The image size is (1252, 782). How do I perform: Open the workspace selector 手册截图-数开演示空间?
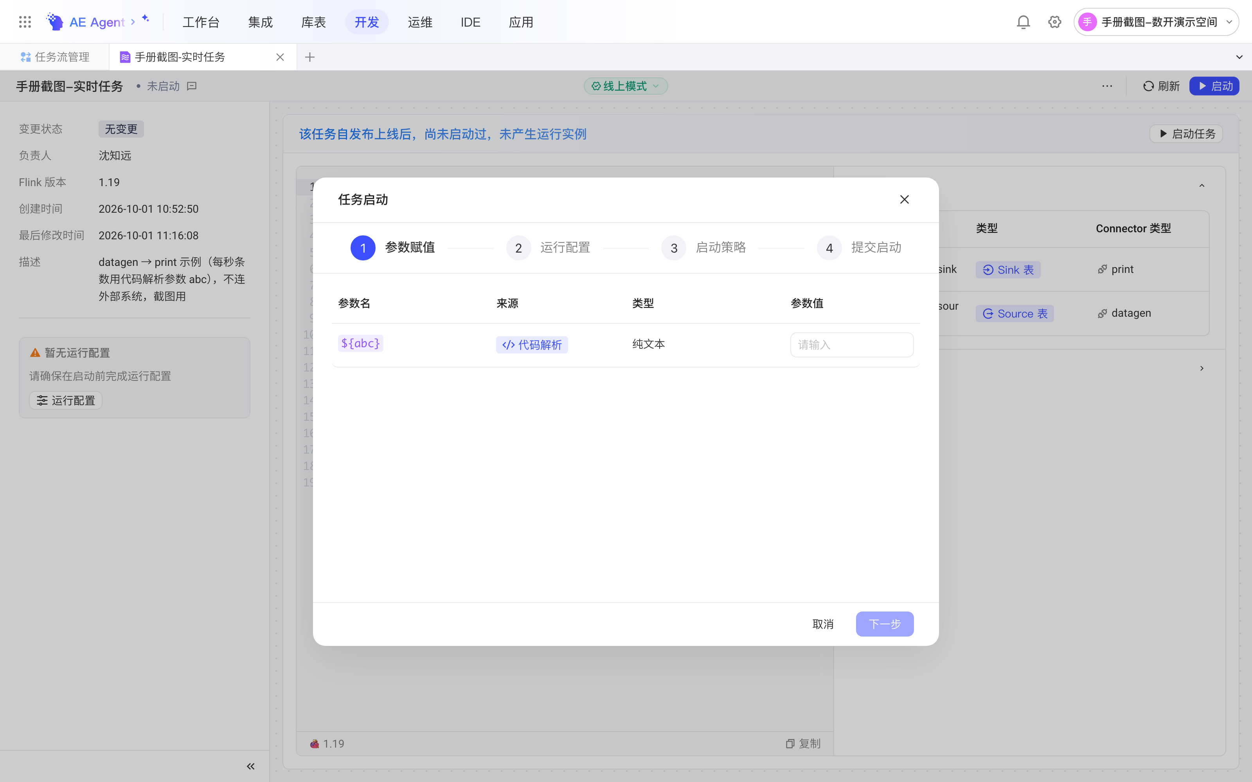coord(1156,22)
